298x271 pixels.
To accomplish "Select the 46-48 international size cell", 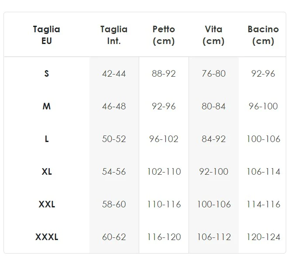I will pos(114,106).
